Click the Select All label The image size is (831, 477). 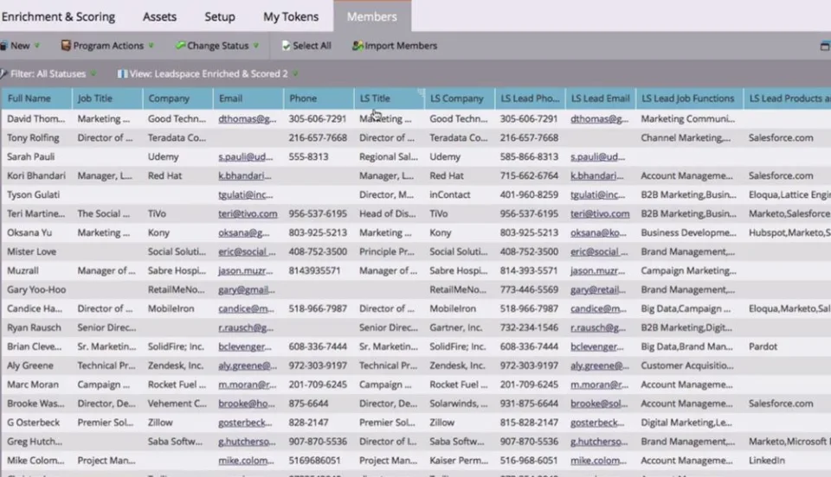coord(312,46)
